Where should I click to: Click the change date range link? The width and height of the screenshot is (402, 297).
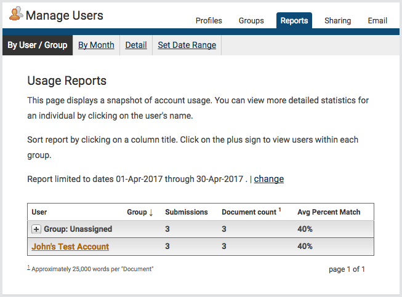pos(268,179)
